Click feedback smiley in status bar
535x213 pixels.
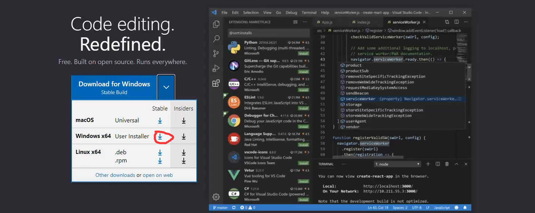[456, 208]
